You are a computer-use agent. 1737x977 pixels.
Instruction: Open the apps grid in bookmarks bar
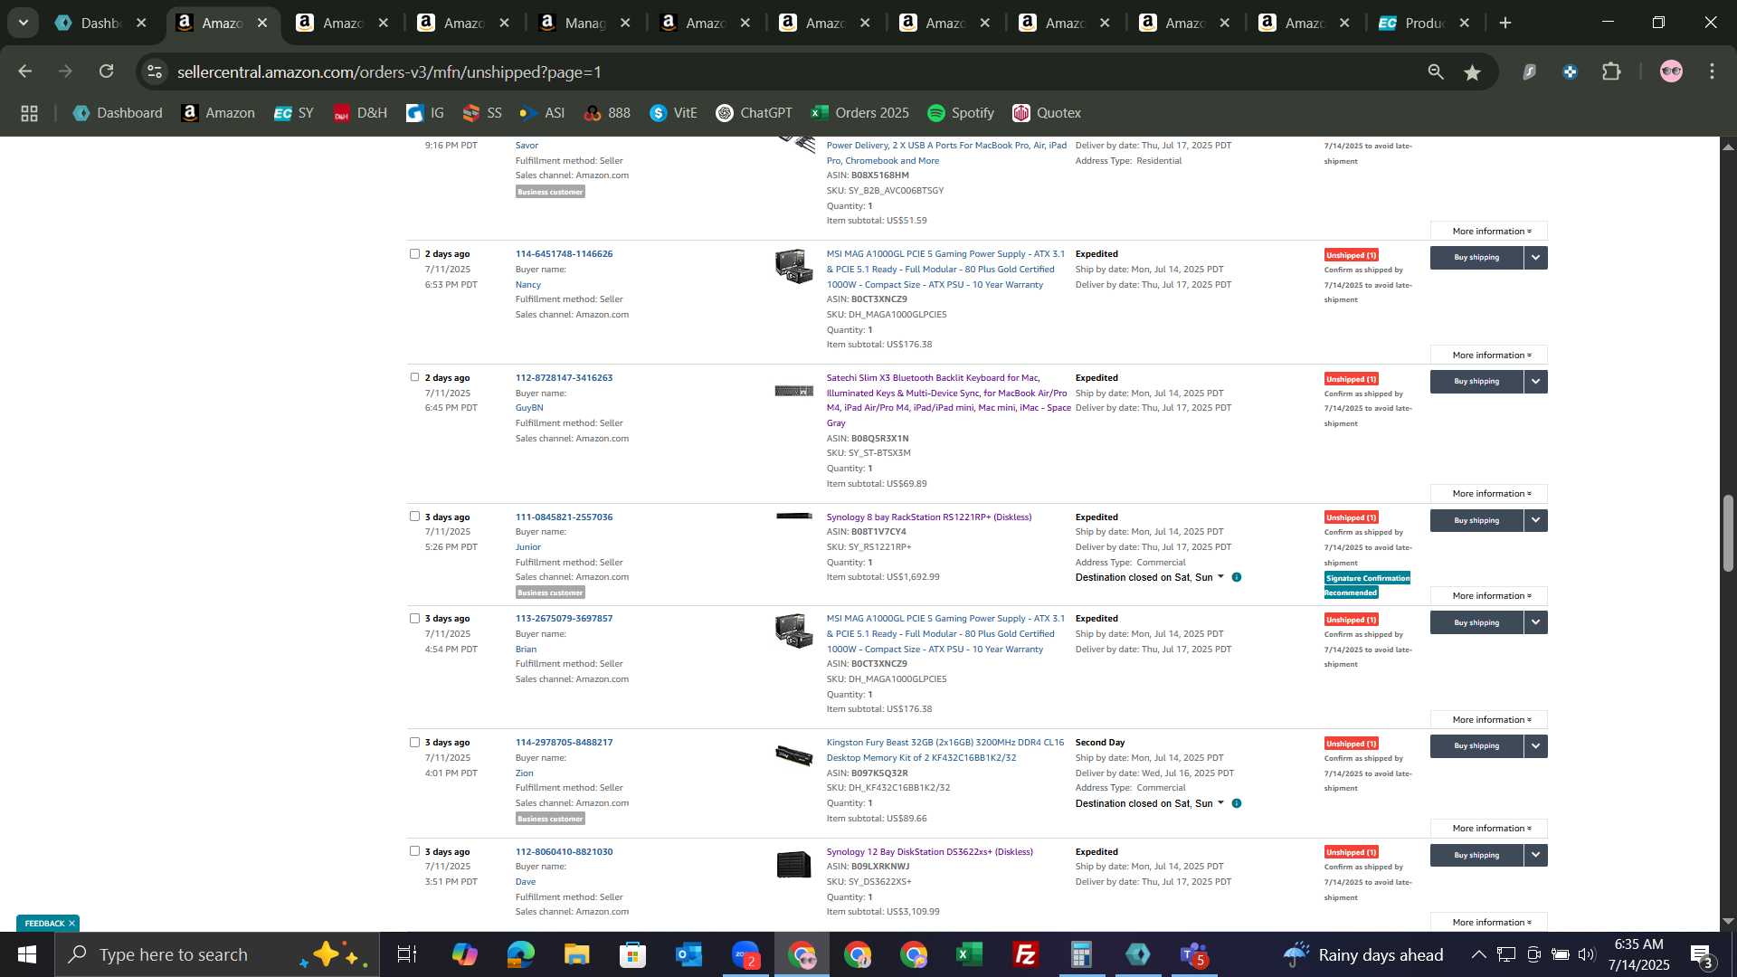pyautogui.click(x=29, y=113)
